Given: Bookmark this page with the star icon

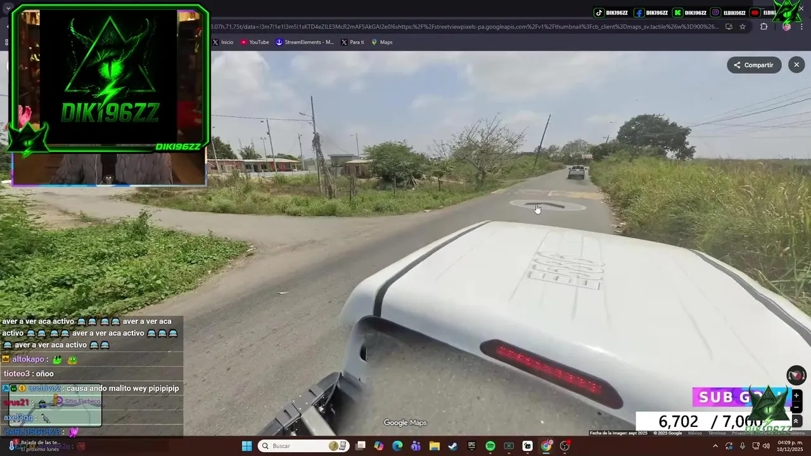Looking at the screenshot, I should point(743,27).
